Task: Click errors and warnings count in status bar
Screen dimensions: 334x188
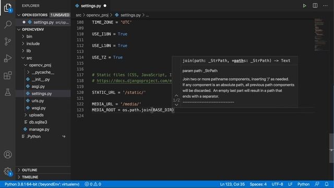Action: [x=93, y=184]
